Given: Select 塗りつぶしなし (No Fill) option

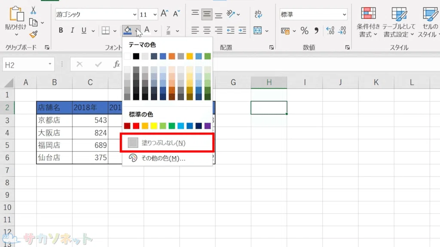Looking at the screenshot, I should click(x=167, y=143).
